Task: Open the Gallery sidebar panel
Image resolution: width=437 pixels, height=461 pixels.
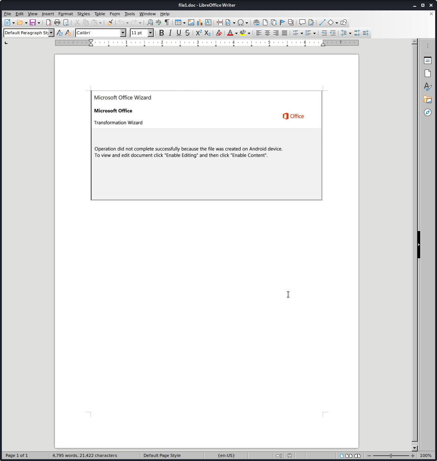Action: click(x=428, y=99)
